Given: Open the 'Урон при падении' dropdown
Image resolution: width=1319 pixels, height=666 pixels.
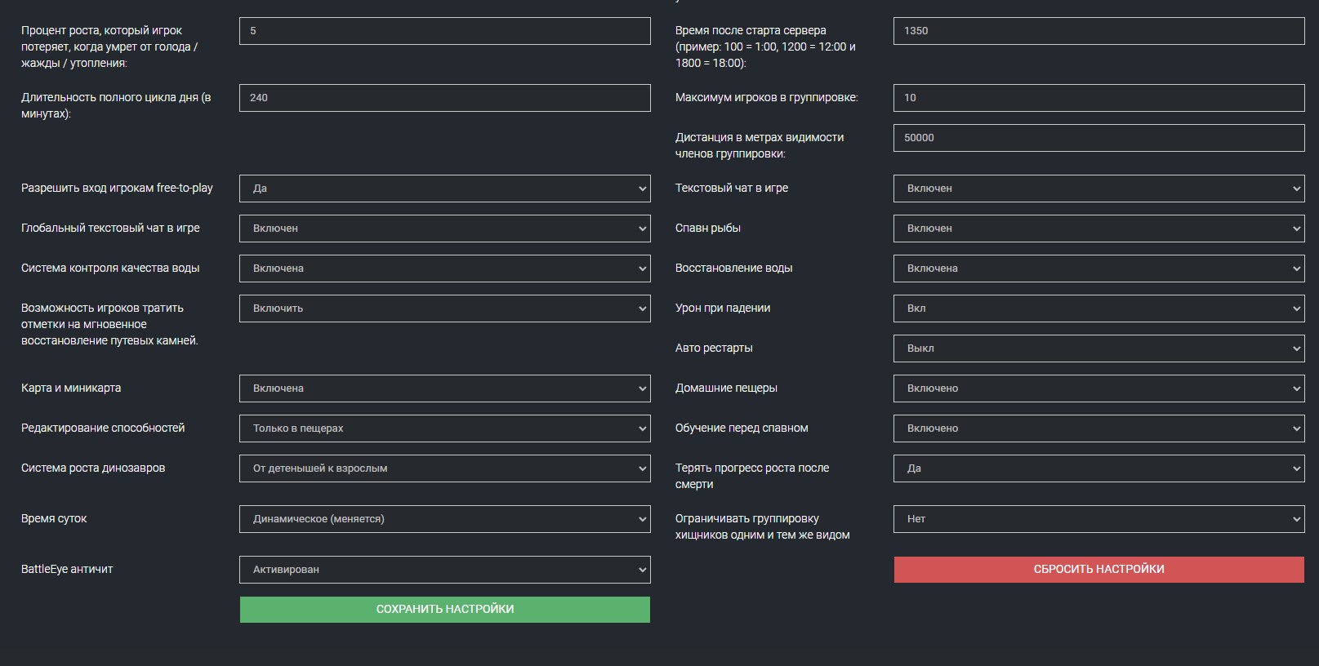Looking at the screenshot, I should coord(1098,309).
